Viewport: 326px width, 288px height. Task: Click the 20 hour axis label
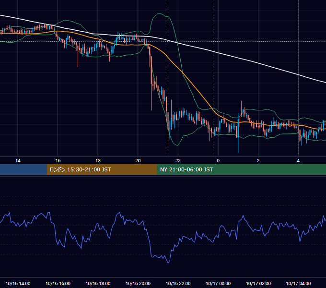click(138, 161)
